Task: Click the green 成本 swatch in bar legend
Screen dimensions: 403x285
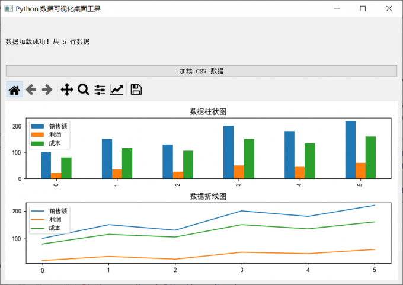Action: 37,143
